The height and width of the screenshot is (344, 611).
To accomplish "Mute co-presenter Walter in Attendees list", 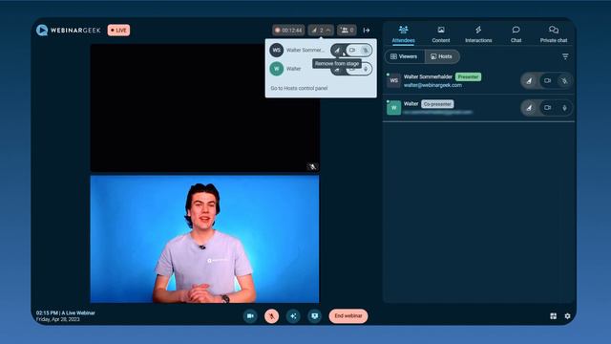I will 564,108.
